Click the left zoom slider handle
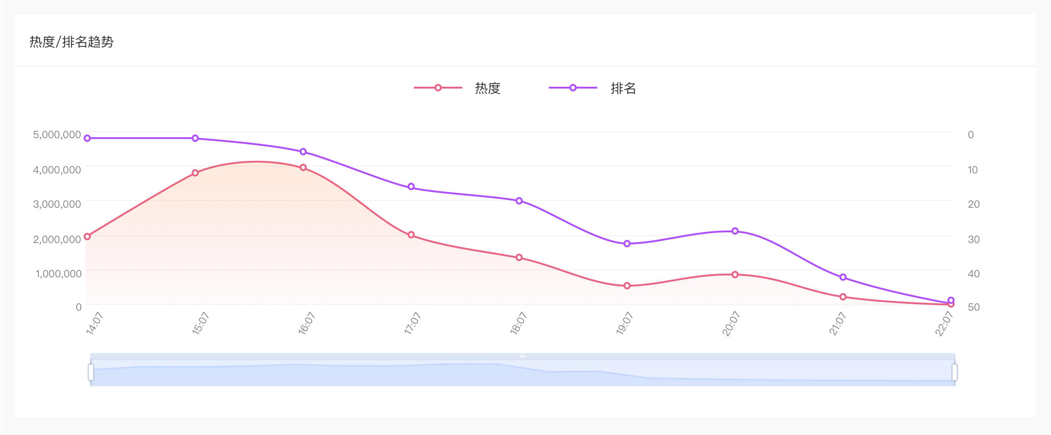The width and height of the screenshot is (1051, 435). (x=91, y=372)
